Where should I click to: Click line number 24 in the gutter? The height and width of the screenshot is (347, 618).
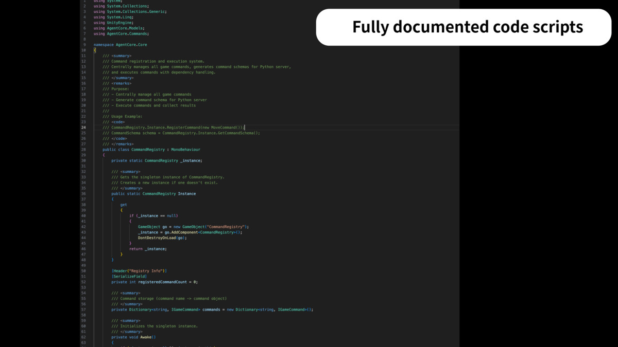pos(85,127)
